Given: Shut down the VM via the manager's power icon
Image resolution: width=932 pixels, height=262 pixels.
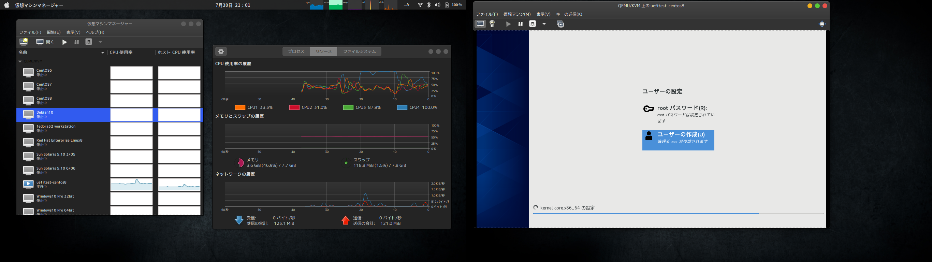Looking at the screenshot, I should tap(89, 42).
